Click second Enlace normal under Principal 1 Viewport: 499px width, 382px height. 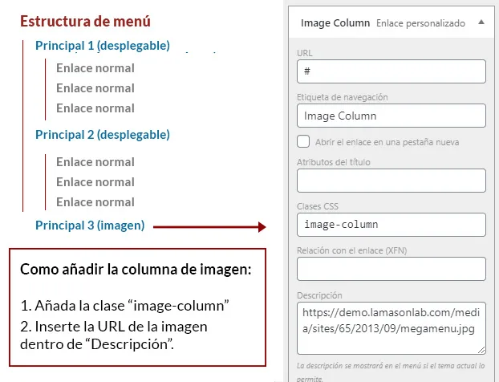click(x=95, y=88)
